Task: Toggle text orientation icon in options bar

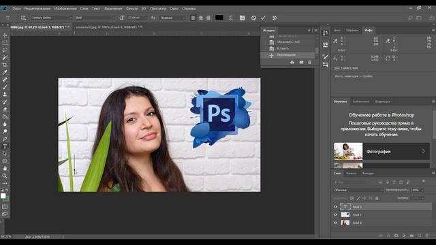Action: [x=23, y=18]
